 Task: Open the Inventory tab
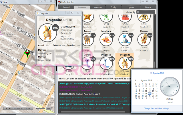coord(98,7)
